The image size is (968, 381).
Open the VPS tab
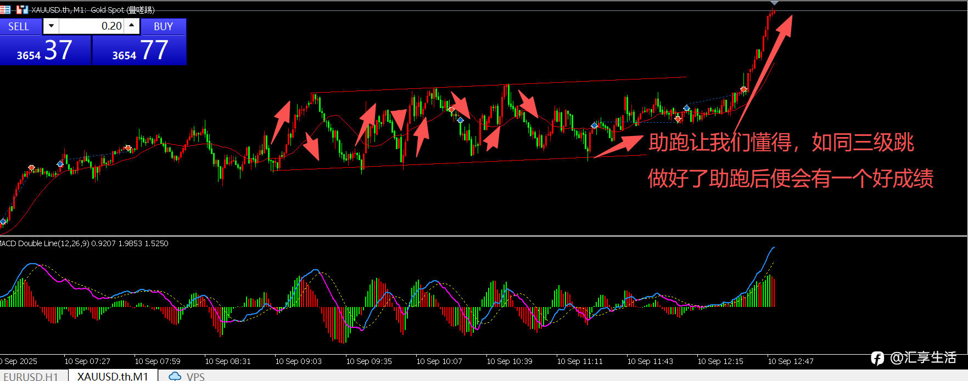tap(187, 376)
